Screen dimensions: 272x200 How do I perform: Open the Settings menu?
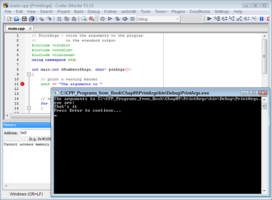click(x=222, y=12)
